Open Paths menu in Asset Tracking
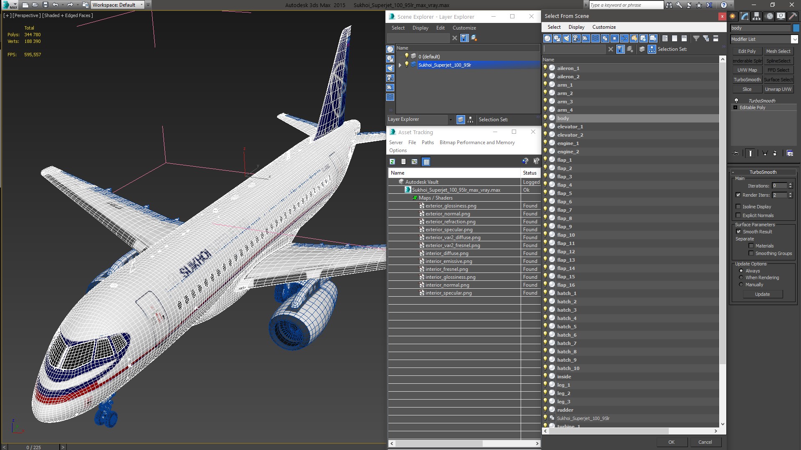Viewport: 801px width, 450px height. pyautogui.click(x=428, y=142)
